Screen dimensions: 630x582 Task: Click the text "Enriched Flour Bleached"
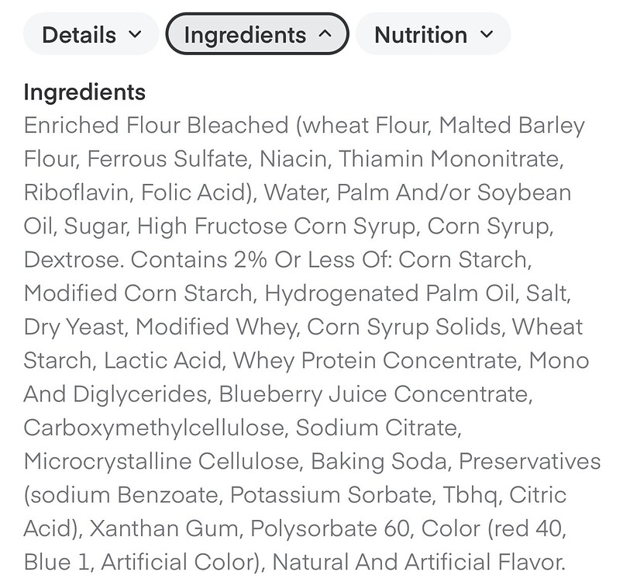click(156, 125)
